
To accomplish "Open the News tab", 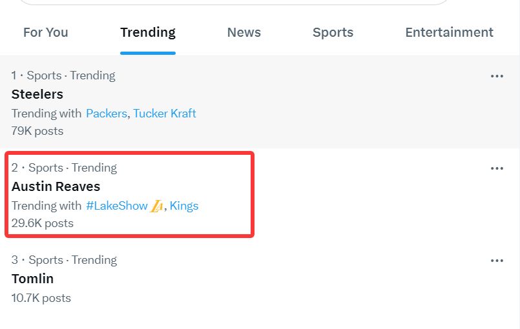I will point(244,32).
